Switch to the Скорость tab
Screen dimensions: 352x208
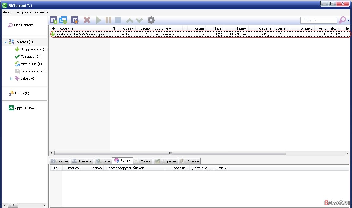click(166, 161)
